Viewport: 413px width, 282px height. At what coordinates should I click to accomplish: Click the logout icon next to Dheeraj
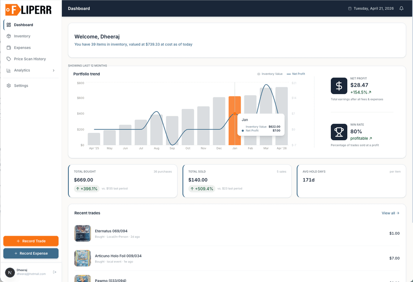click(55, 272)
